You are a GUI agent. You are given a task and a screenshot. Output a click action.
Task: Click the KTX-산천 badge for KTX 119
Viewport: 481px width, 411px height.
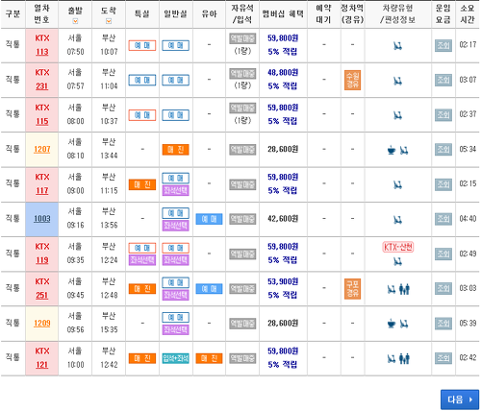398,247
